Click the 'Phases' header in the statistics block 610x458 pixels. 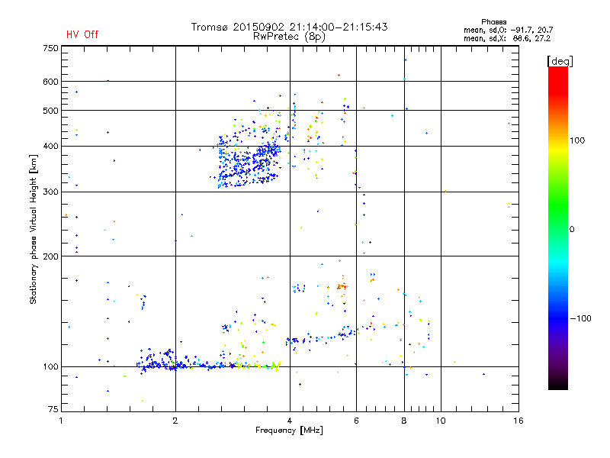[x=493, y=22]
